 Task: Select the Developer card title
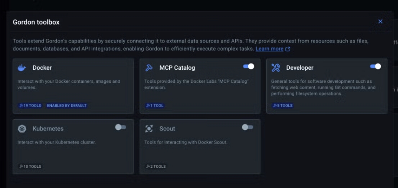300,68
